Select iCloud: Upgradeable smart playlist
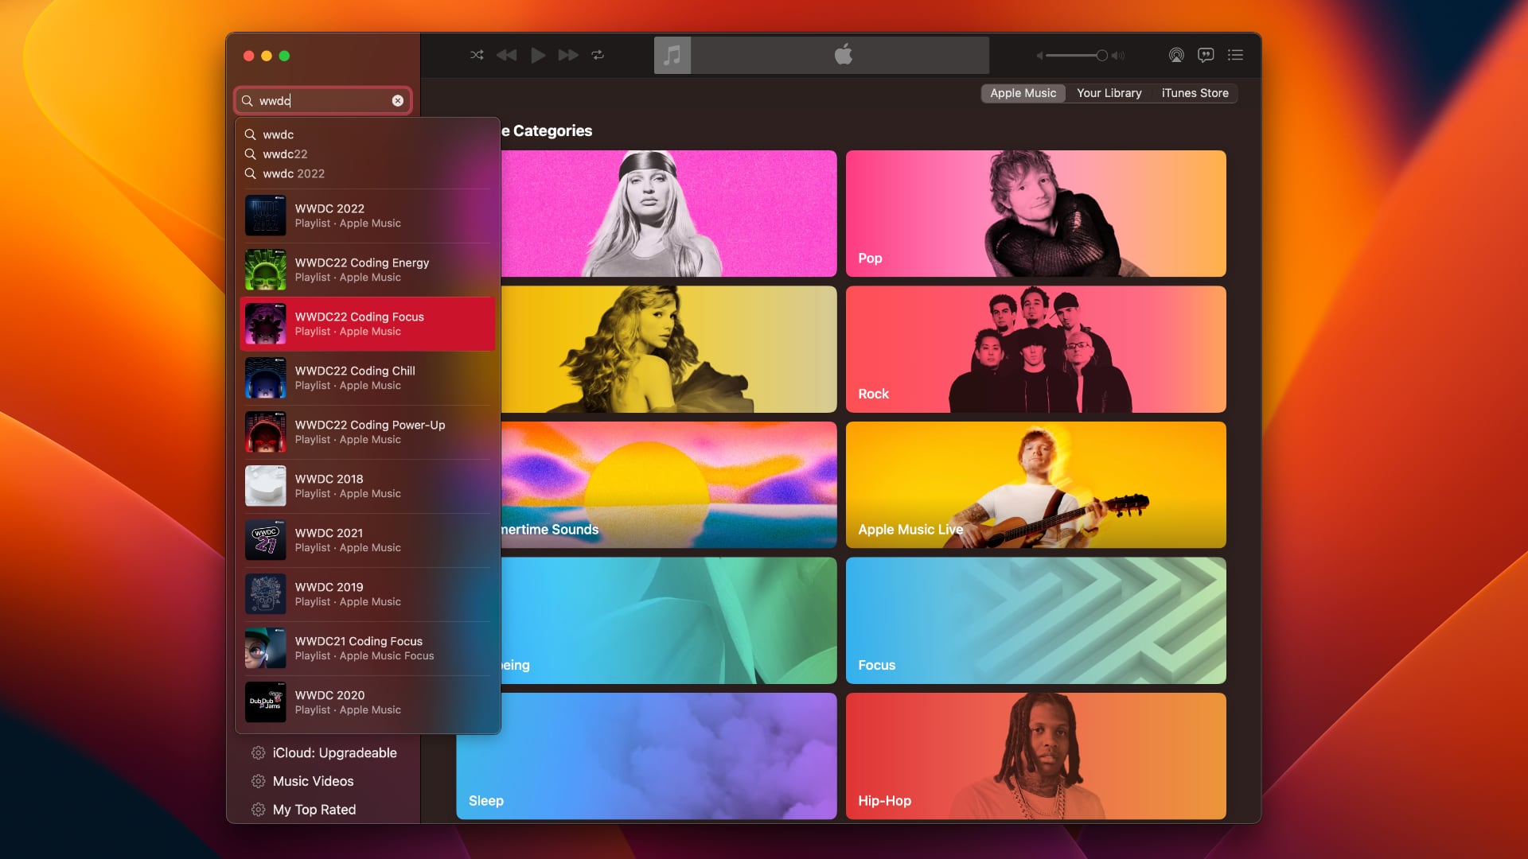 pyautogui.click(x=324, y=752)
